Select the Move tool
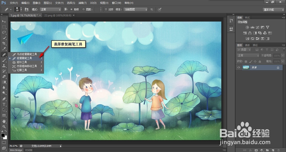This screenshot has height=152, width=286. 4,21
